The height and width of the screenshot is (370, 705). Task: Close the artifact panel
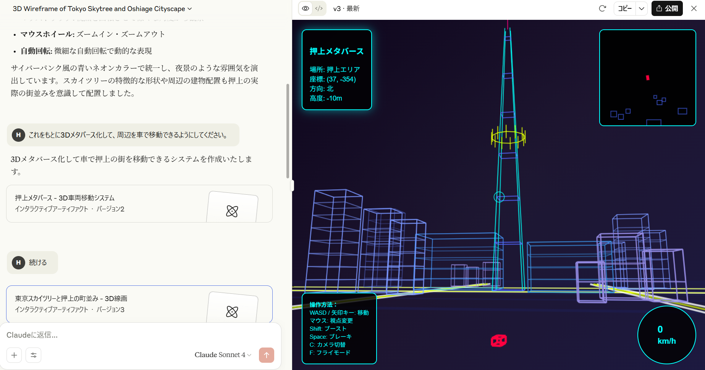[x=694, y=8]
